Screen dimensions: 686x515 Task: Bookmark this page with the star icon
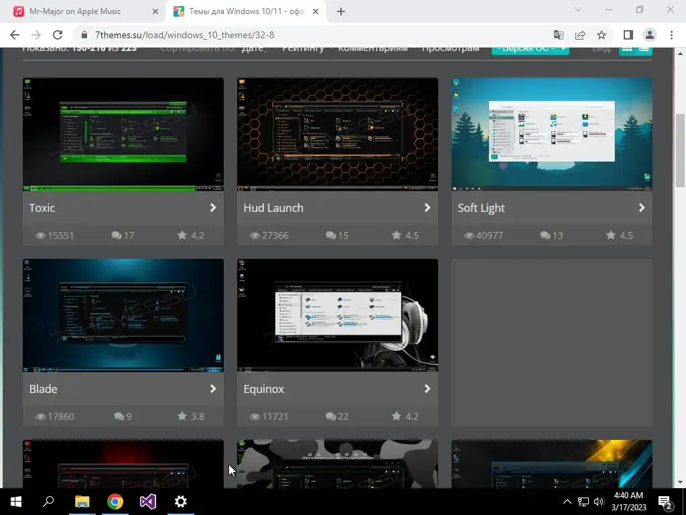click(x=602, y=35)
